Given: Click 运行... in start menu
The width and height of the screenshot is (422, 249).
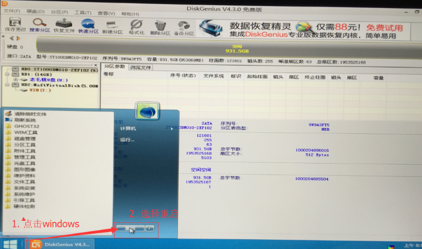Looking at the screenshot, I should pyautogui.click(x=127, y=140).
